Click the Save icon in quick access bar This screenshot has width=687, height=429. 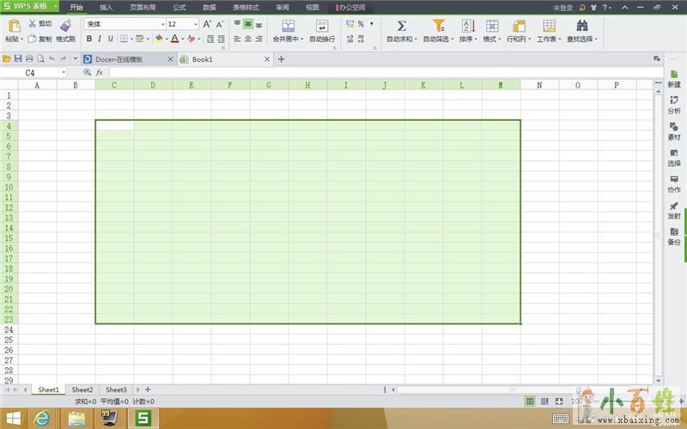[18, 59]
